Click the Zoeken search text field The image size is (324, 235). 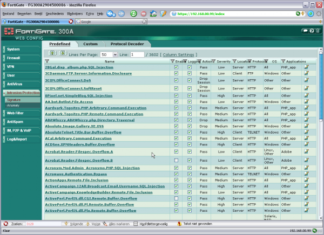(43, 224)
